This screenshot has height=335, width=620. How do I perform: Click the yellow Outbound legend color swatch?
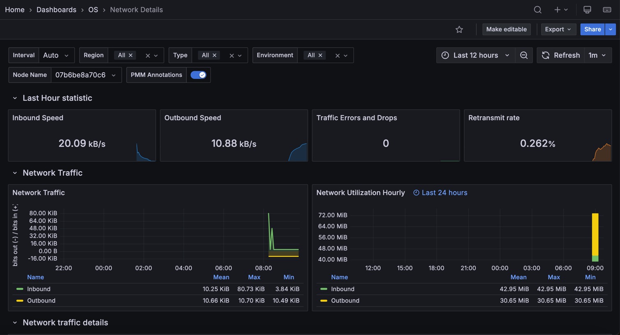pyautogui.click(x=20, y=301)
